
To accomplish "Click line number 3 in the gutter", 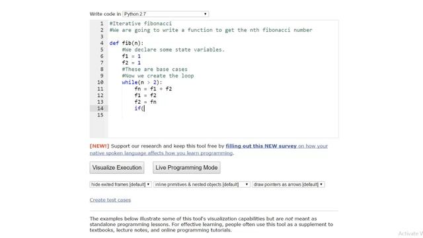I will coord(102,37).
